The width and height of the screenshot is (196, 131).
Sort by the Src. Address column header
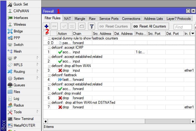pyautogui.click(x=103, y=34)
